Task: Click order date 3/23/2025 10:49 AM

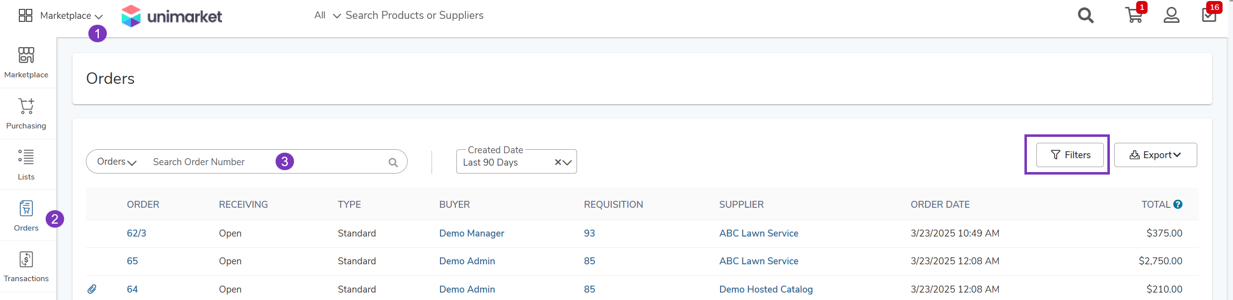Action: point(955,233)
